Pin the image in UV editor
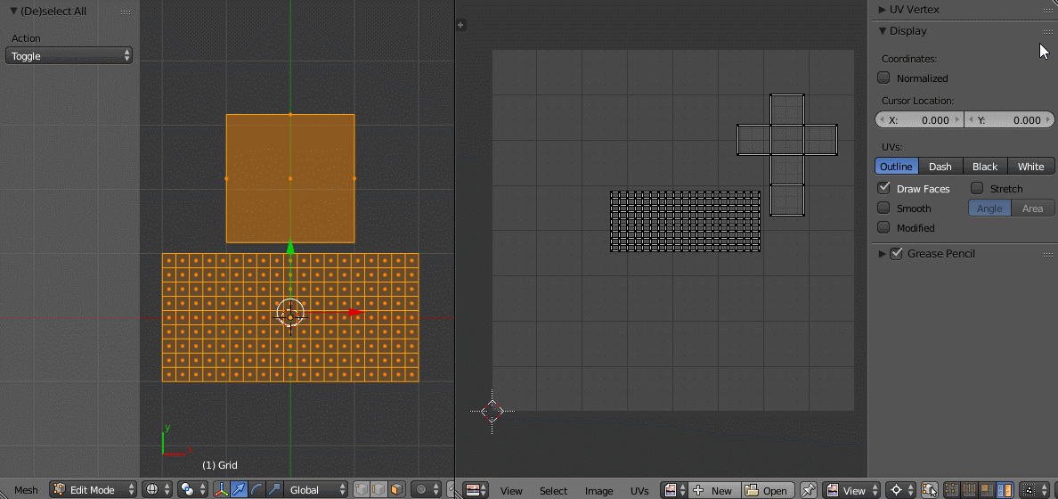This screenshot has width=1058, height=499. (808, 490)
